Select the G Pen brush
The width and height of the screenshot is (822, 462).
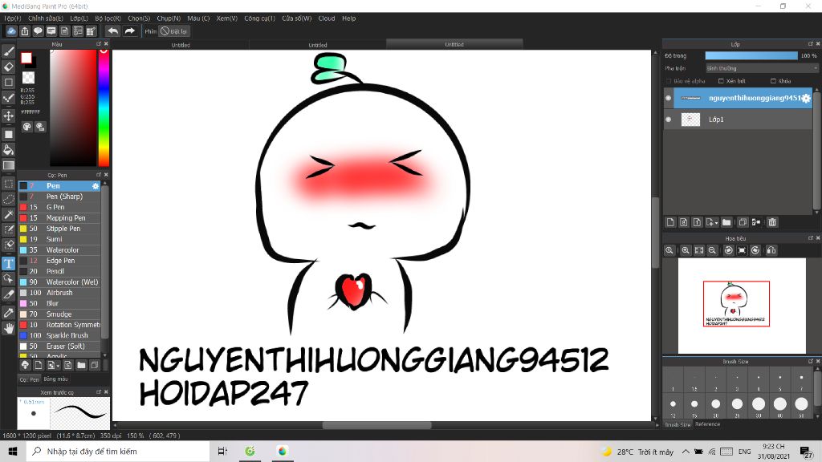click(x=59, y=208)
